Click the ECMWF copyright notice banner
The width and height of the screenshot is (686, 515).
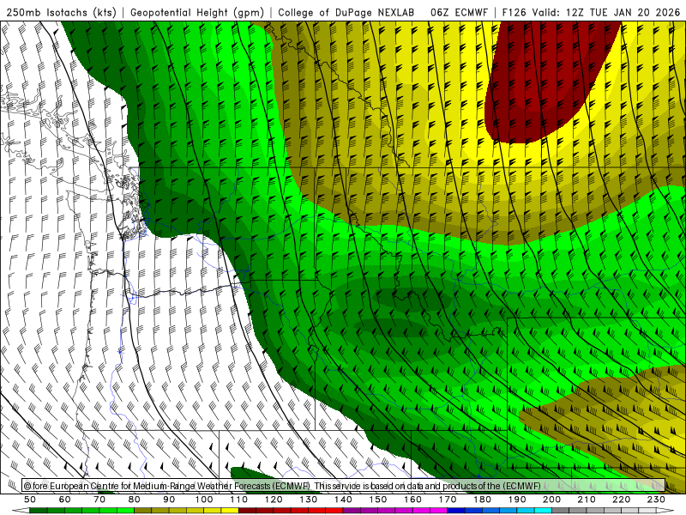[x=344, y=486]
